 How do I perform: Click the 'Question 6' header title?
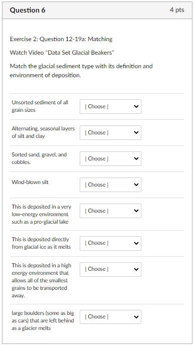[x=28, y=10]
